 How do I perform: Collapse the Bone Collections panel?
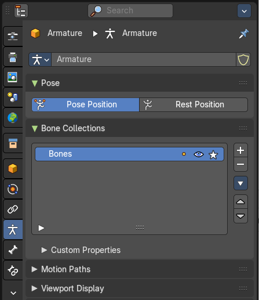(35, 128)
